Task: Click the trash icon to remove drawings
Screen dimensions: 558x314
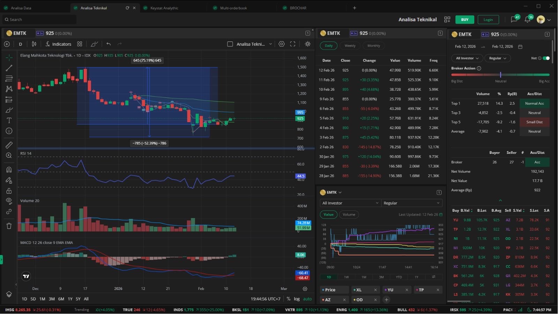Action: (x=9, y=226)
